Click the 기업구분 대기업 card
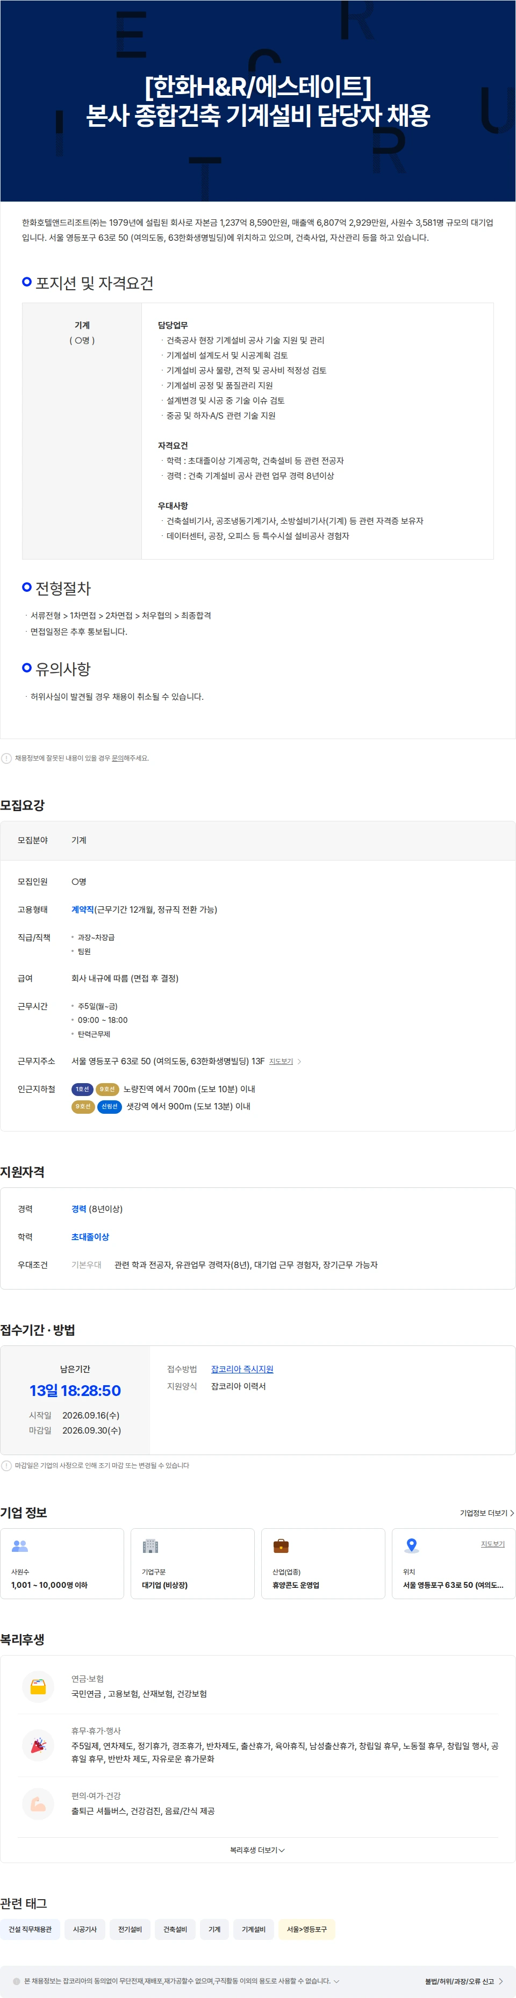Viewport: 516px width, 1998px height. 192,1564
